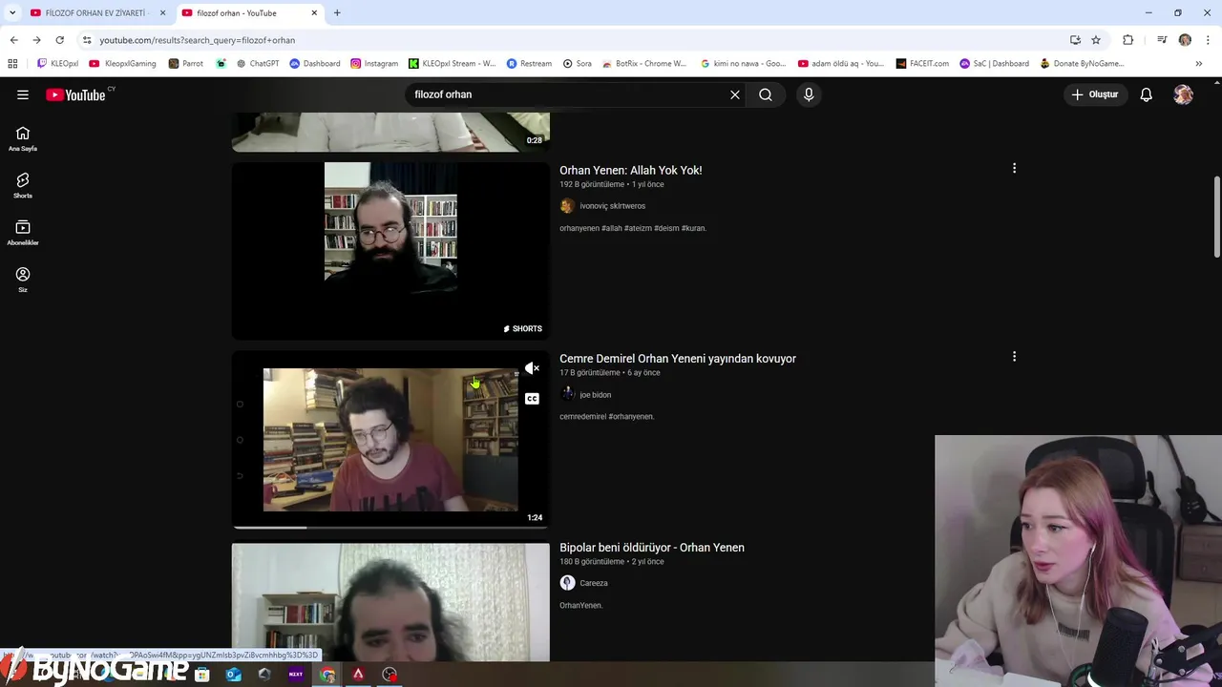Open Outlook from the taskbar
The image size is (1222, 687).
point(234,675)
